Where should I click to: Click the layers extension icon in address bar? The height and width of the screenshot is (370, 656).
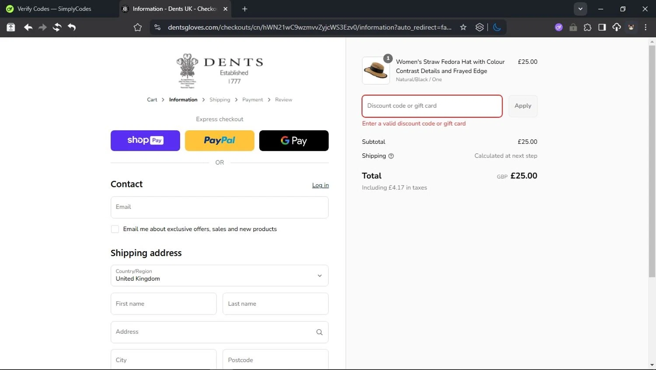(479, 27)
